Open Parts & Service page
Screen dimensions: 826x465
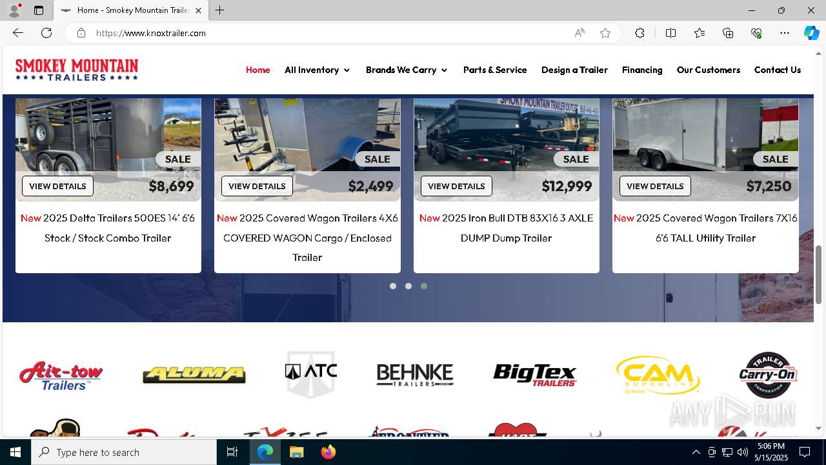click(495, 70)
